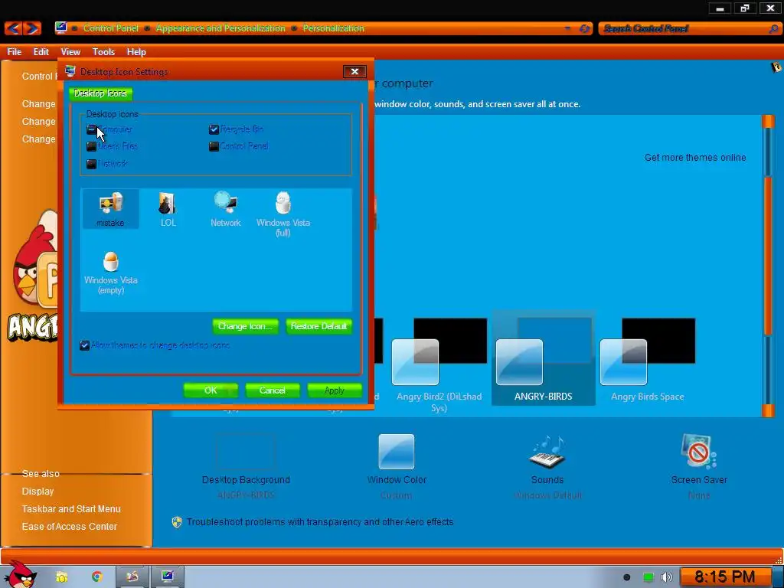Click the Control Panel address bar icon
Screen dimensions: 784x588
point(61,28)
